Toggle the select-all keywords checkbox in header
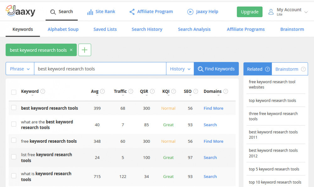This screenshot has width=314, height=187. tap(14, 92)
